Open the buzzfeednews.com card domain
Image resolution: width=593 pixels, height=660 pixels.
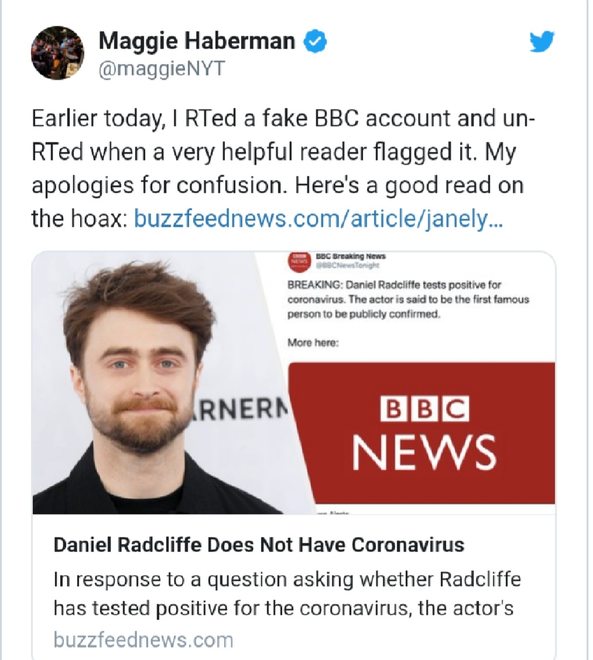coord(143,639)
